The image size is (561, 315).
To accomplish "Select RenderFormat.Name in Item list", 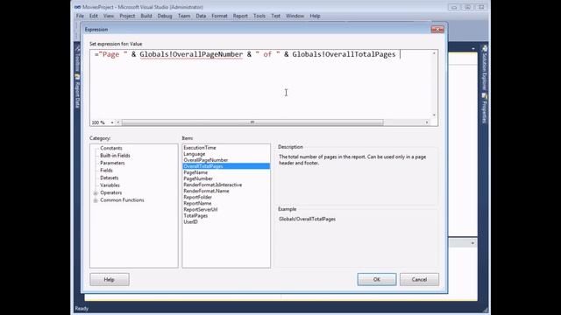I will click(x=226, y=191).
